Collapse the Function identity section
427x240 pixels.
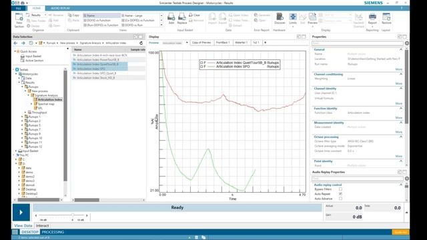pos(401,108)
